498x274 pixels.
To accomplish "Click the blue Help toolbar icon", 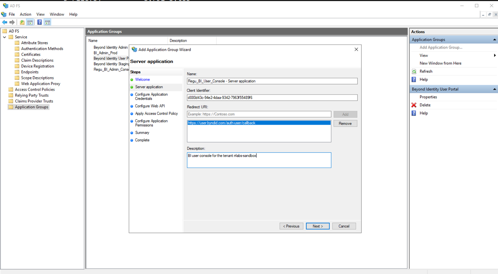I will point(39,22).
